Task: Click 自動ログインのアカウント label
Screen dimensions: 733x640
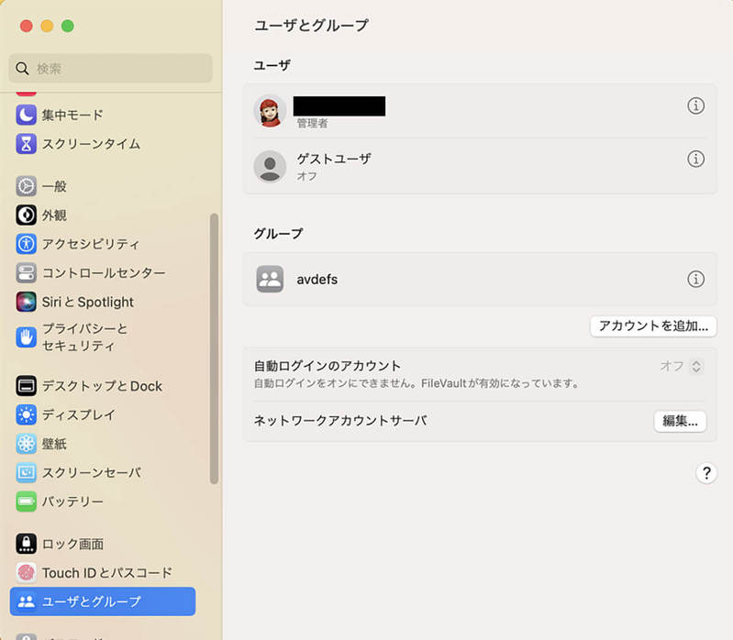Action: click(x=328, y=366)
